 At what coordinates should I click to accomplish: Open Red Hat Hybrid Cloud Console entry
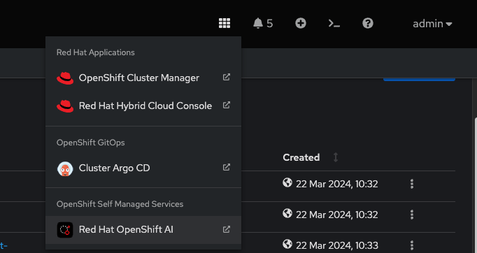pyautogui.click(x=143, y=106)
